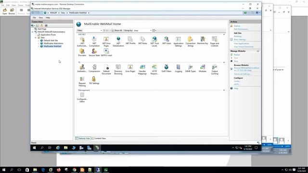This screenshot has width=308, height=173.
Task: Open the Handler Mappings feature
Action: pyautogui.click(x=142, y=69)
